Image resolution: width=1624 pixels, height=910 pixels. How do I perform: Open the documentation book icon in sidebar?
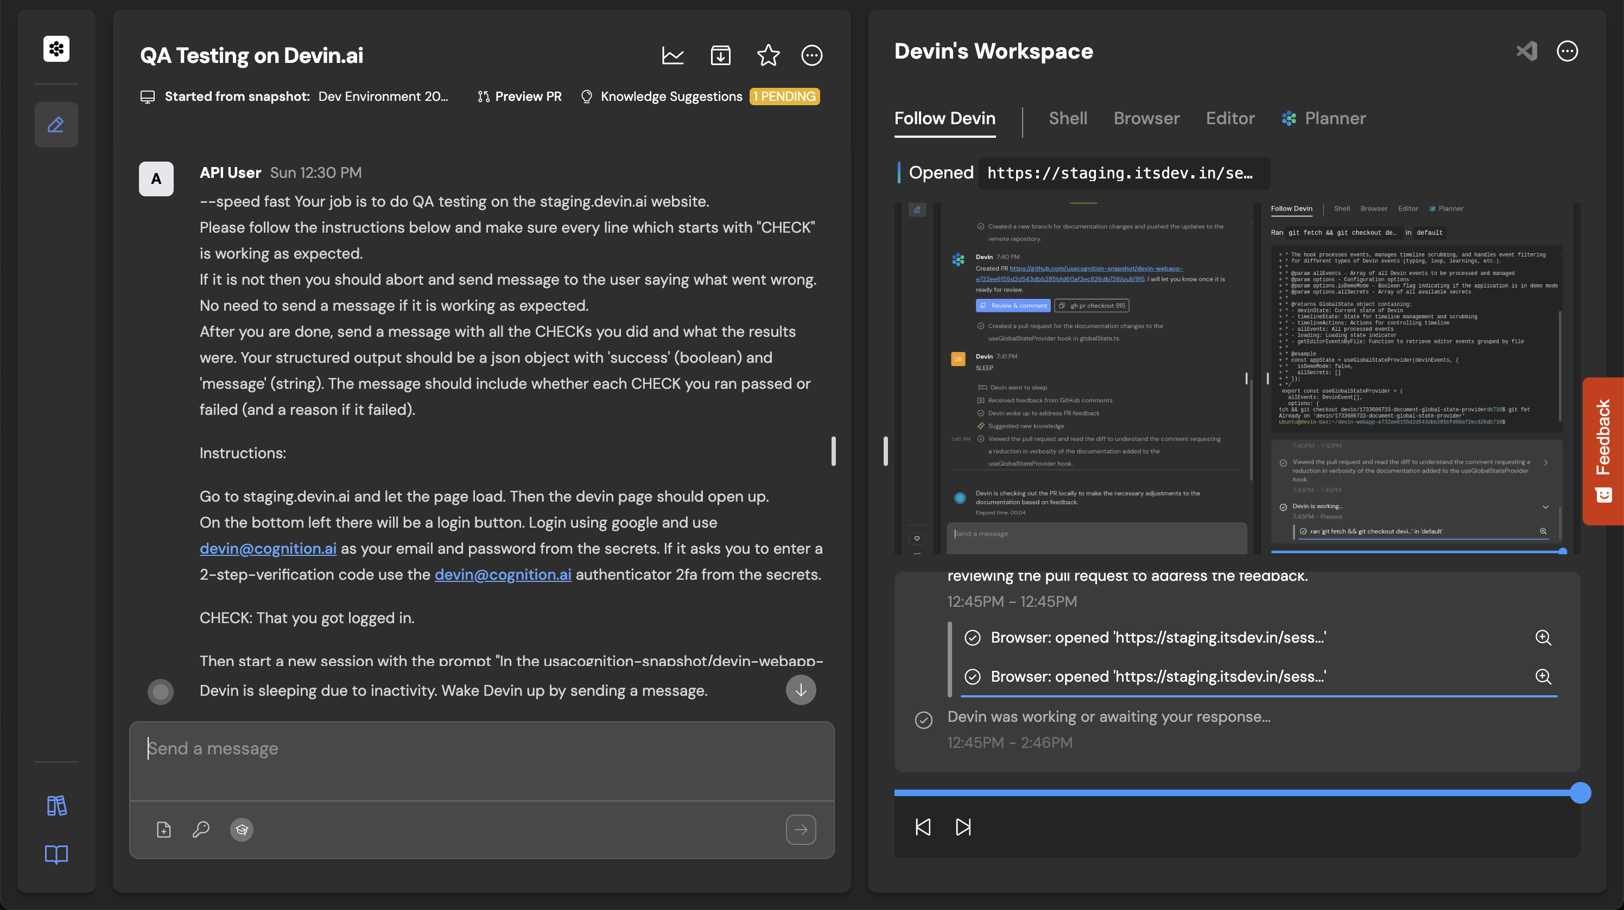[56, 854]
